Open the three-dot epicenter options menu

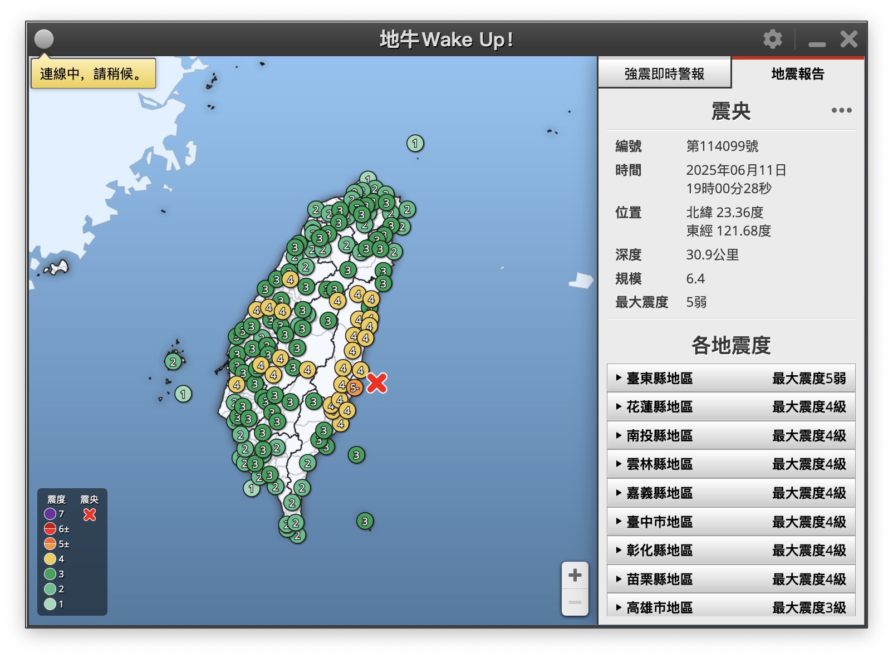(841, 110)
